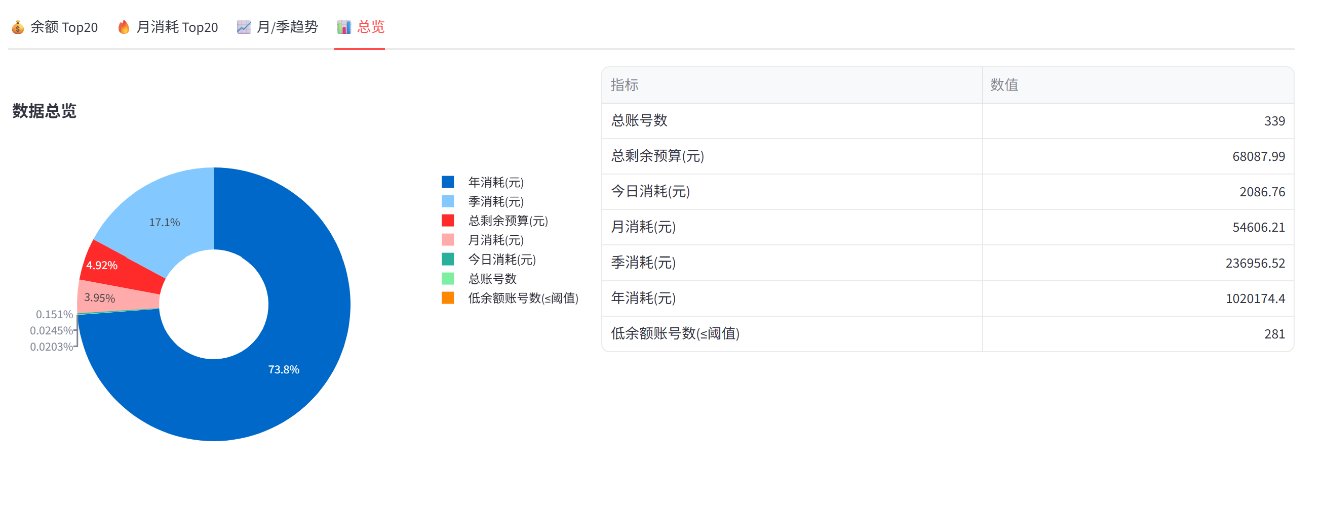Screen dimensions: 1323x513
Task: Click the 指标 column header
Action: (792, 84)
